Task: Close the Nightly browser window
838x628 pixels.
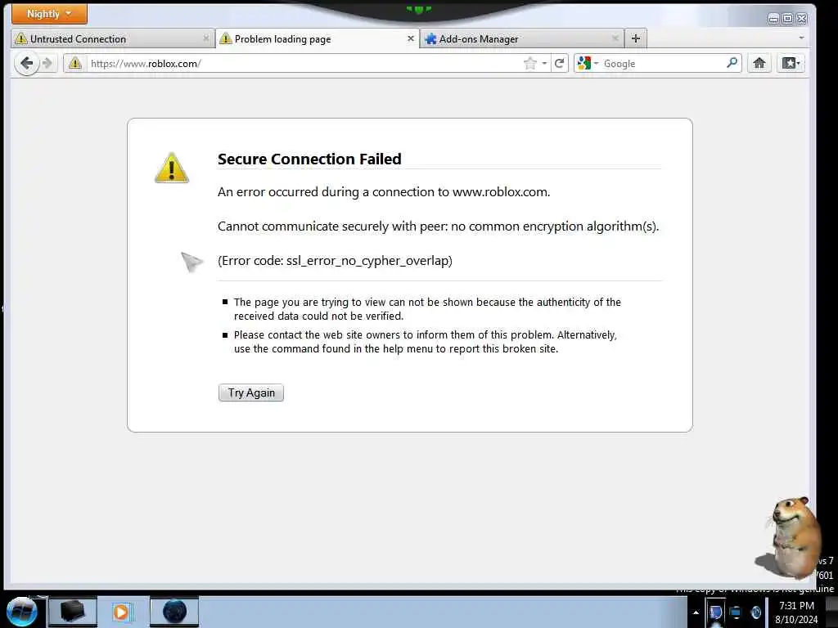Action: [x=802, y=19]
